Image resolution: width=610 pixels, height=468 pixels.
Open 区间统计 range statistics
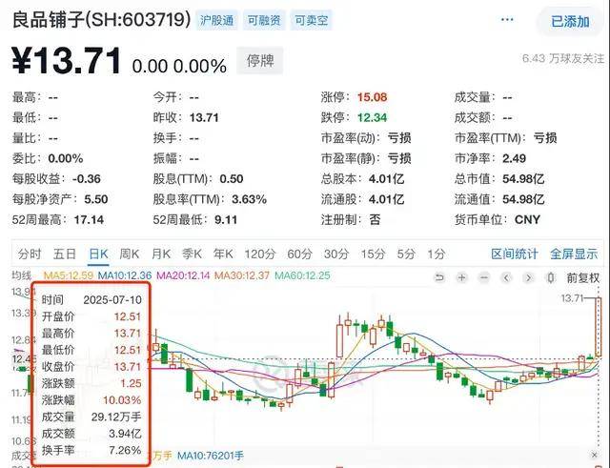(x=515, y=254)
